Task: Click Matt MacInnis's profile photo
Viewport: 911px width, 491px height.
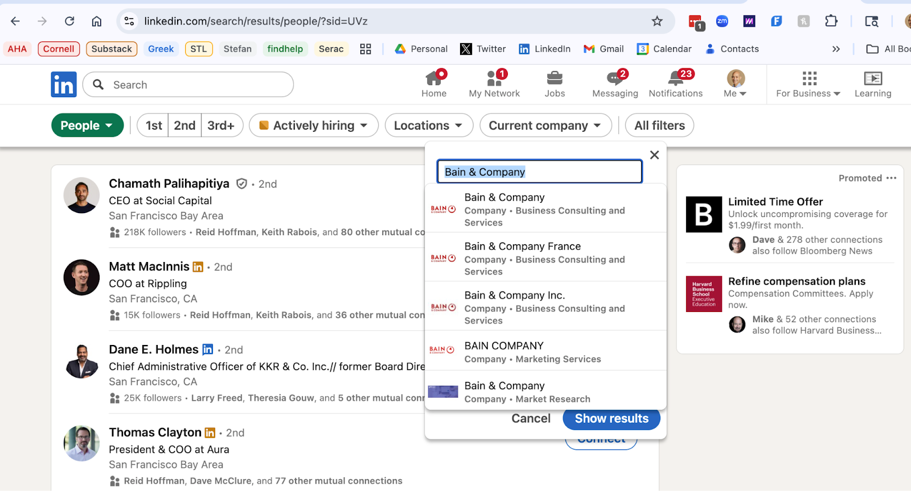Action: pyautogui.click(x=81, y=277)
